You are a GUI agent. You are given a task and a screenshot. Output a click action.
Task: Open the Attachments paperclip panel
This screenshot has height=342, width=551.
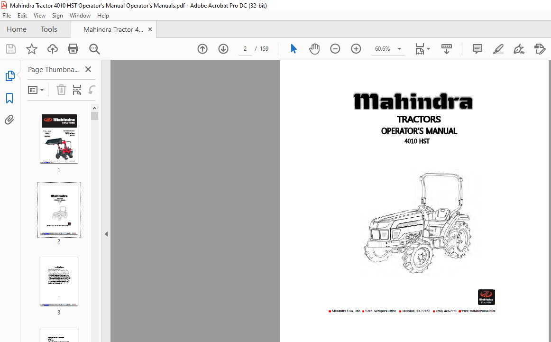click(9, 120)
